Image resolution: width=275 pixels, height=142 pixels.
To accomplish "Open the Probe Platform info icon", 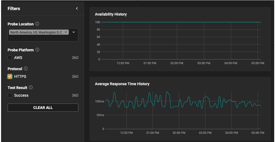I will coord(37,50).
